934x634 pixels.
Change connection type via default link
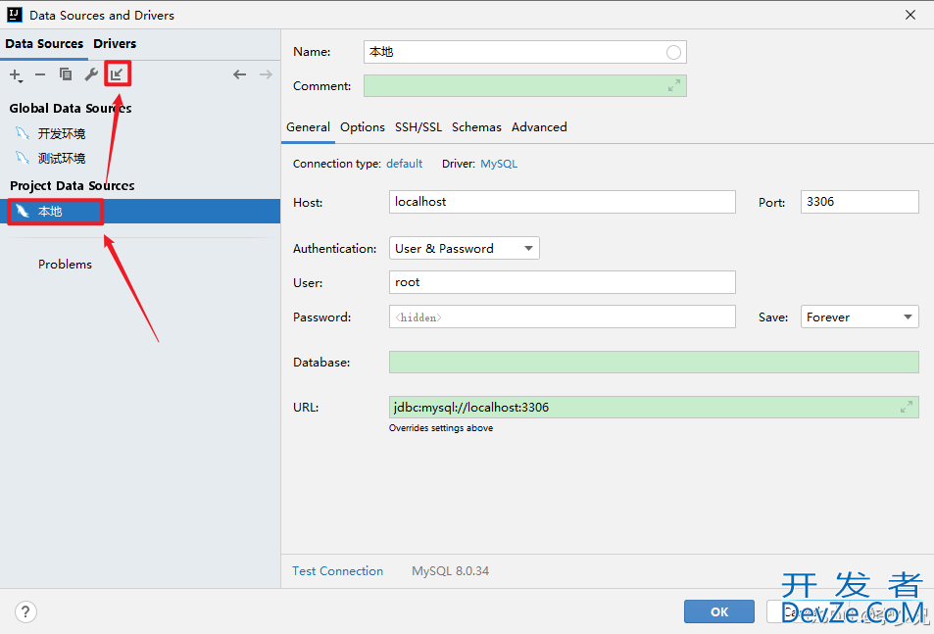pyautogui.click(x=405, y=164)
